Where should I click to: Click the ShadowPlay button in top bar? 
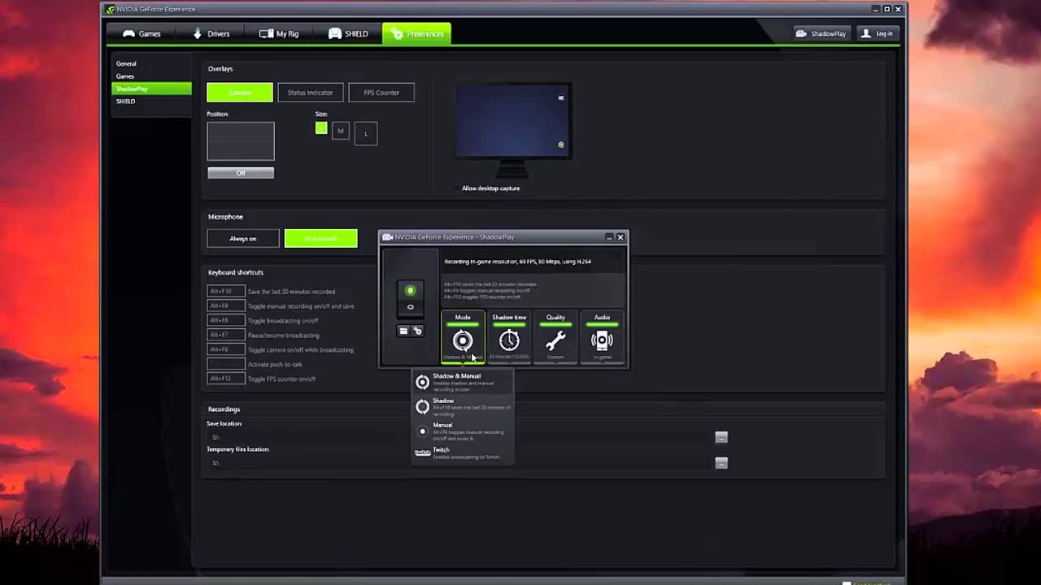click(822, 33)
